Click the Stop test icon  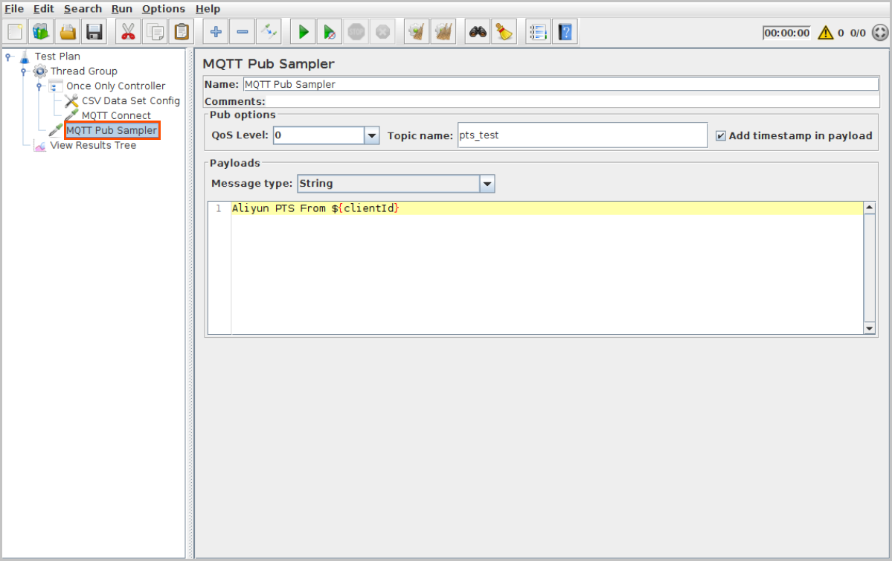click(356, 32)
